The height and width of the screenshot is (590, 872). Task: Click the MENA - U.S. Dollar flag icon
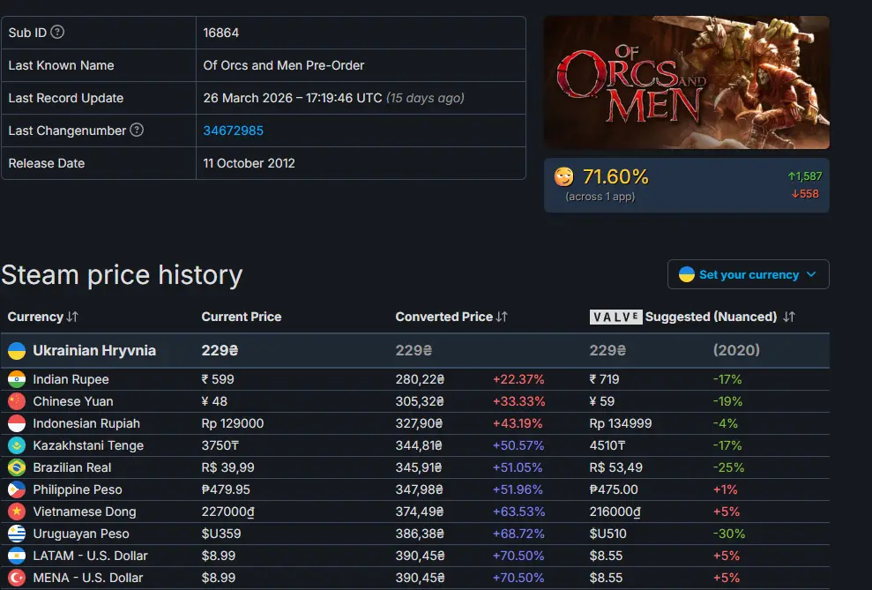(17, 578)
